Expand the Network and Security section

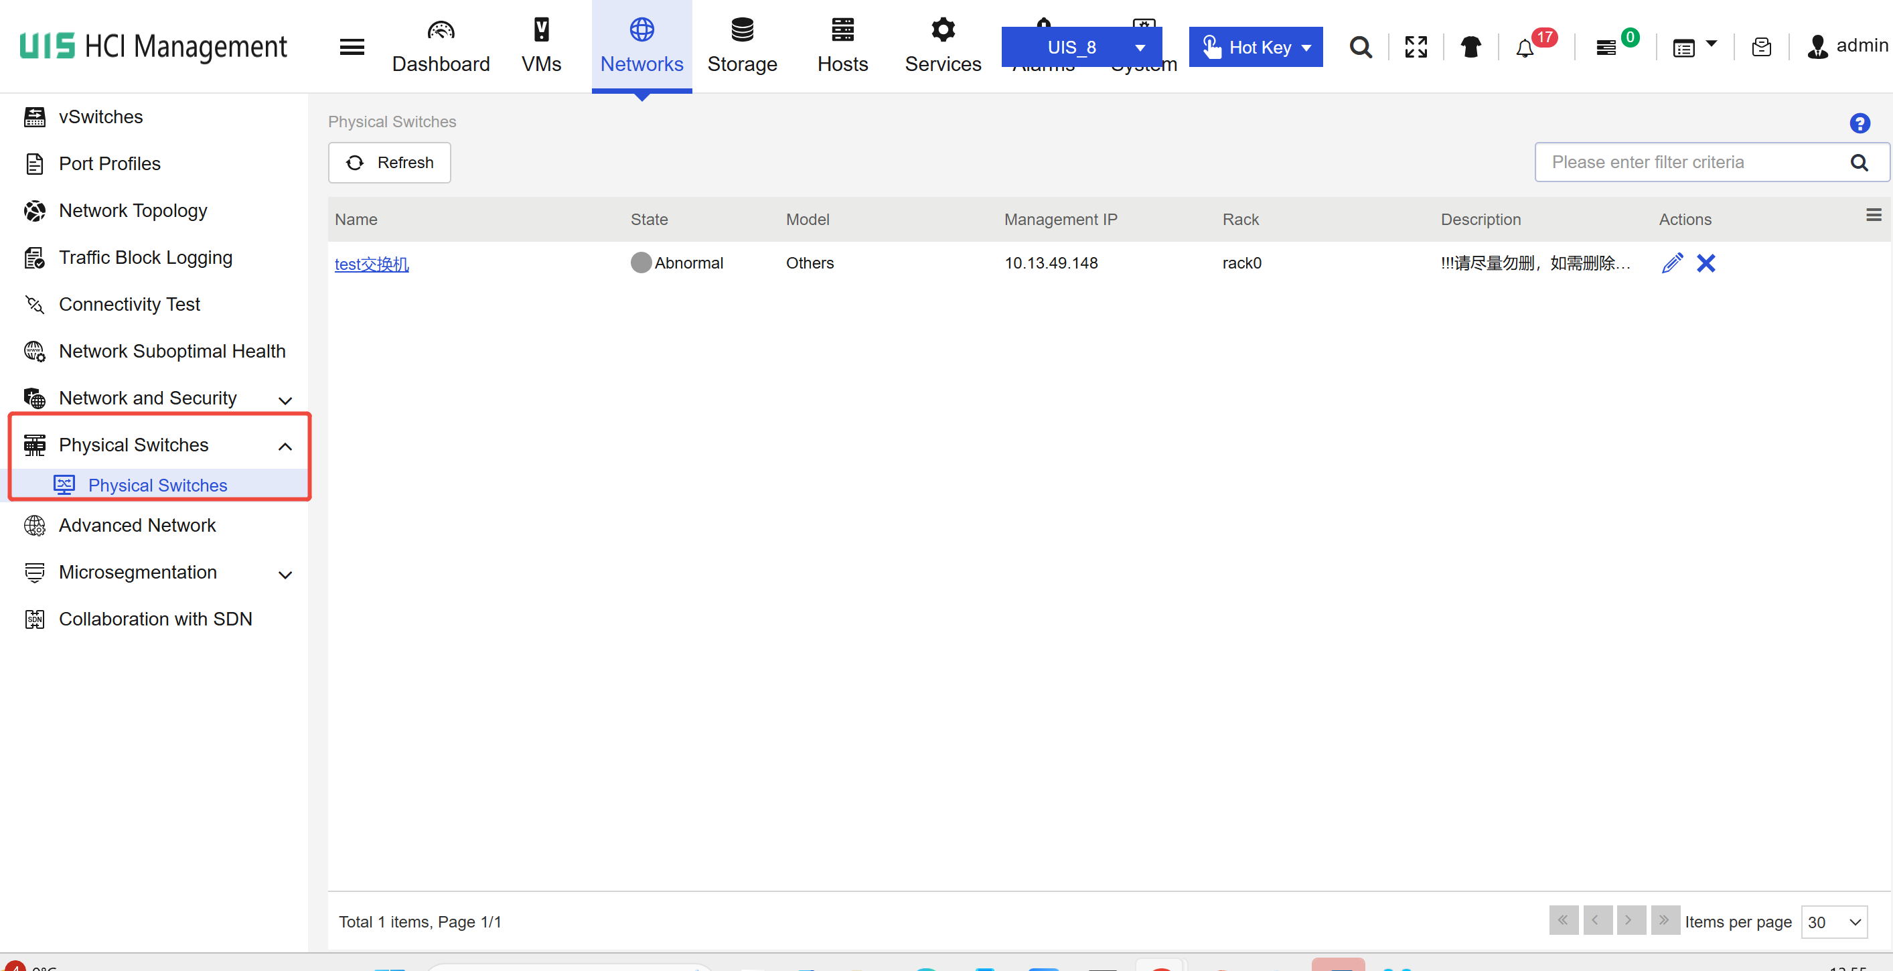click(x=285, y=400)
